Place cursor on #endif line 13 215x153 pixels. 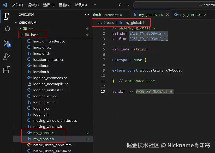pyautogui.click(x=143, y=91)
